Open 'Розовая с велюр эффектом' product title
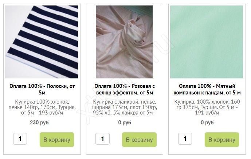251x159 pixels. [125, 89]
